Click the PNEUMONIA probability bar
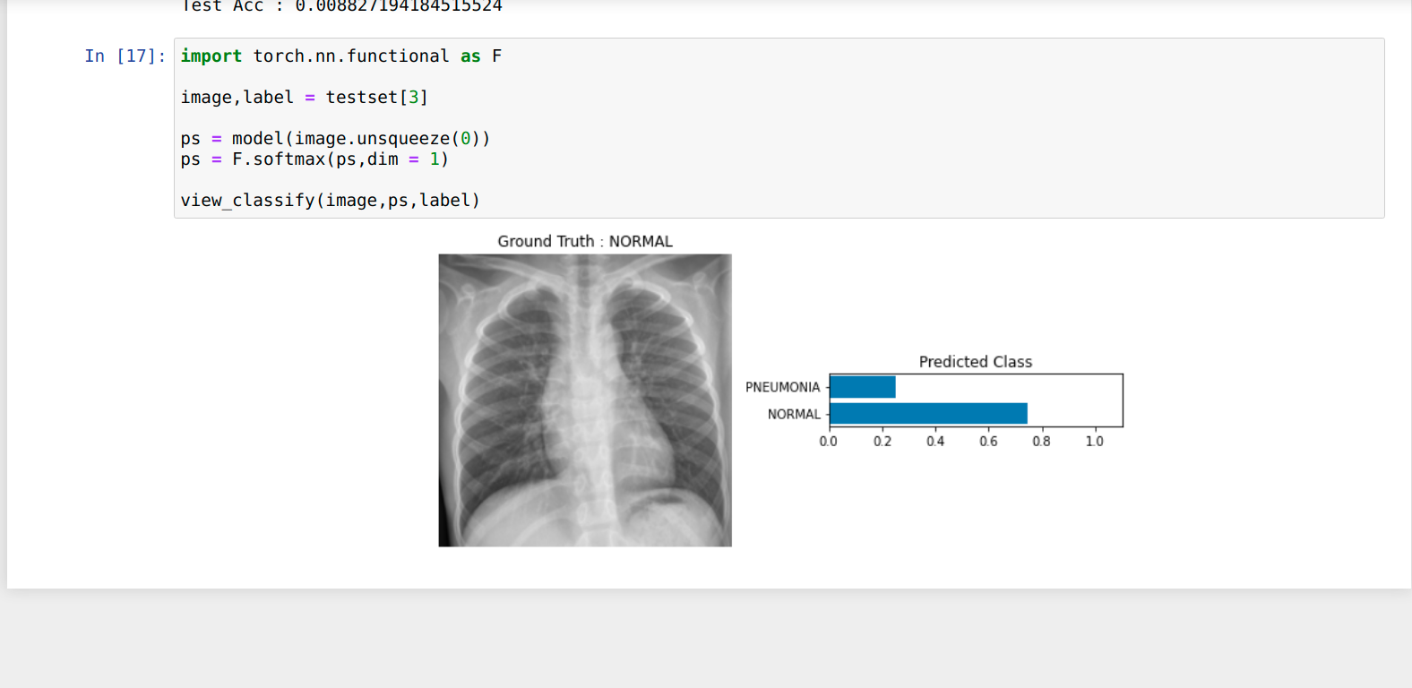This screenshot has width=1412, height=688. [862, 387]
